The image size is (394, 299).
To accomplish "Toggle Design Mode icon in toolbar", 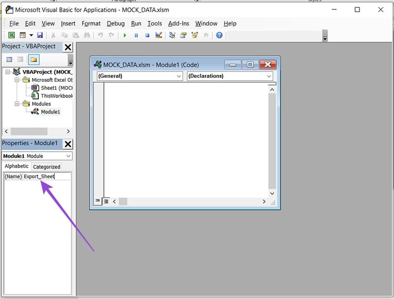I will (x=159, y=35).
